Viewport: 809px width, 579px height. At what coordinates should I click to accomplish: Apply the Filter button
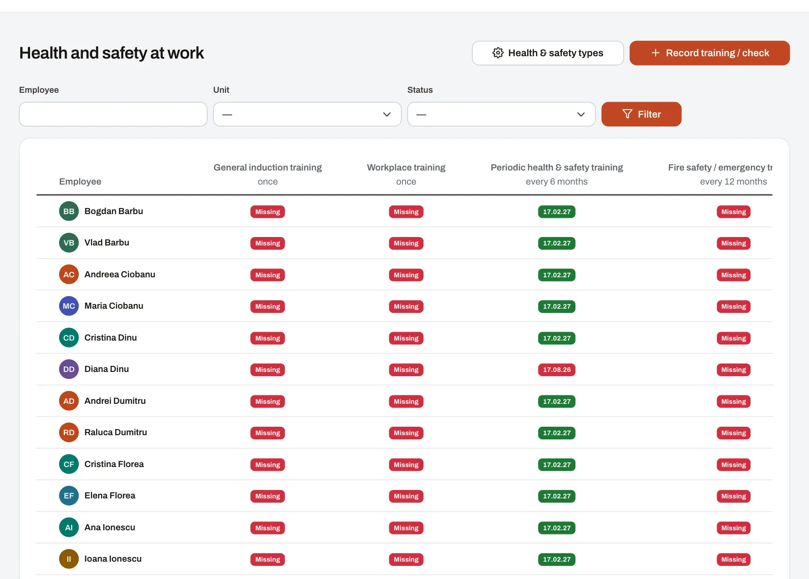point(641,114)
